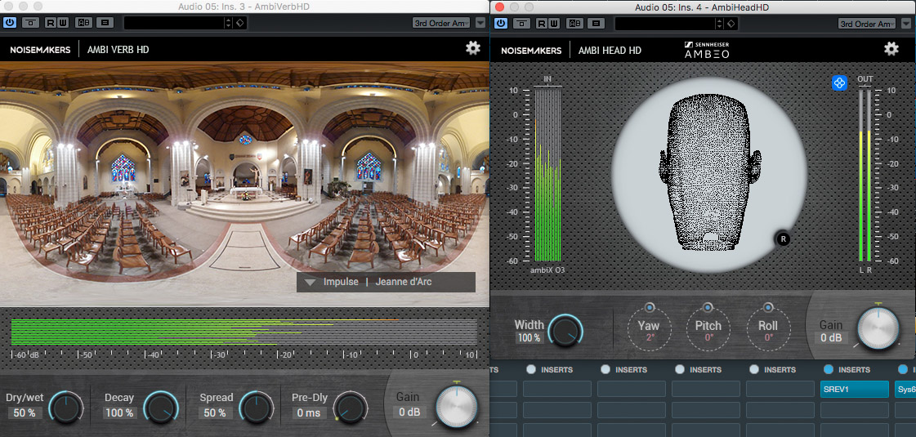Viewport: 916px width, 437px height.
Task: Click the blue head-tracking icon near OUT meter
Action: [839, 83]
